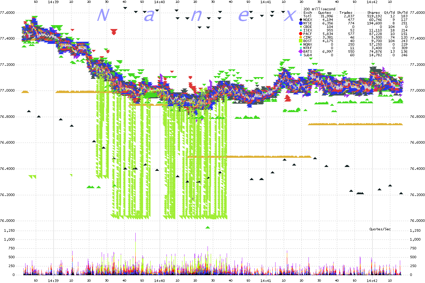
Task: Click "76.4000" on the right price axis
Action: (x=417, y=169)
